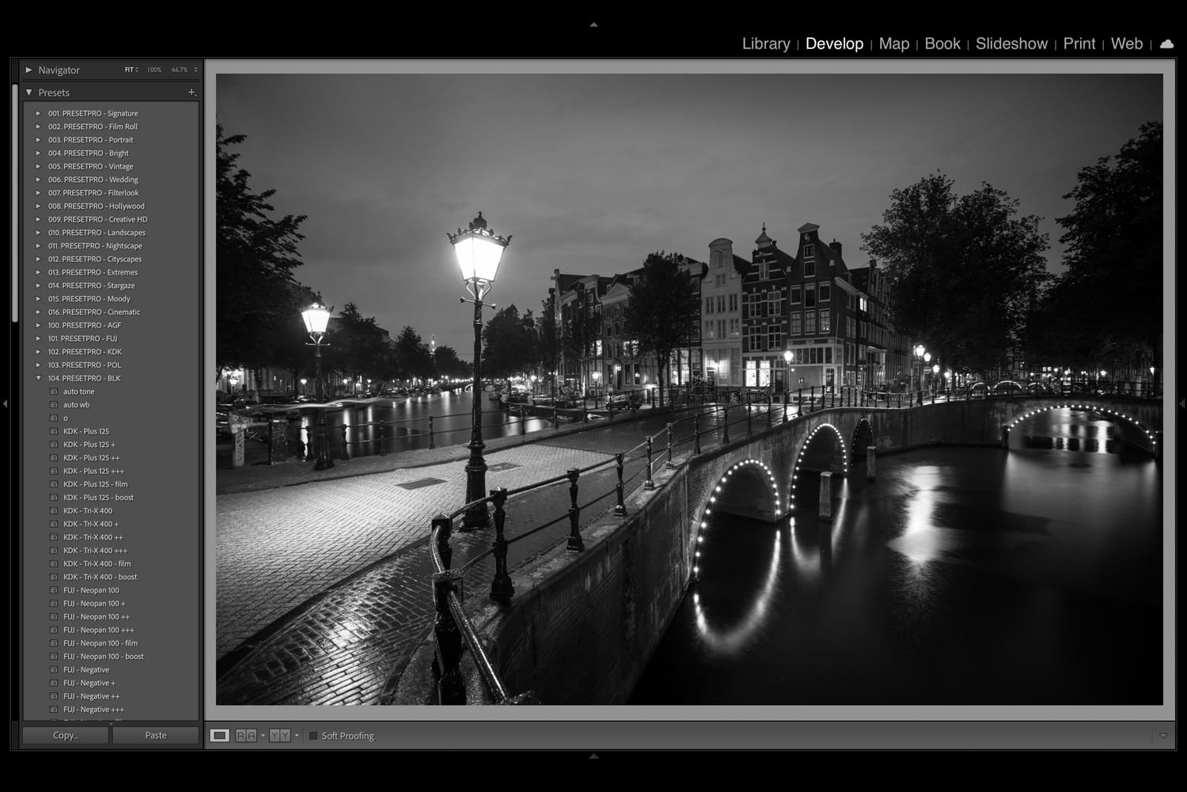The image size is (1187, 792).
Task: Click the preset icon beside KDK - Tri-X 400 ++
Action: [54, 538]
